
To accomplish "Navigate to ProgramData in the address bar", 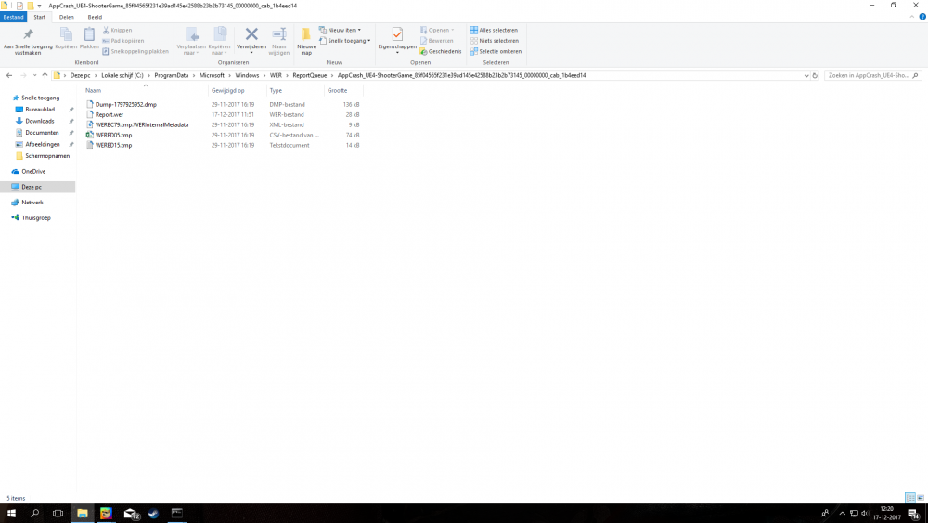I will [172, 76].
